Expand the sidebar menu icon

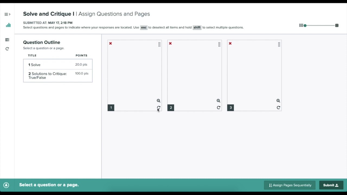[x=7, y=14]
